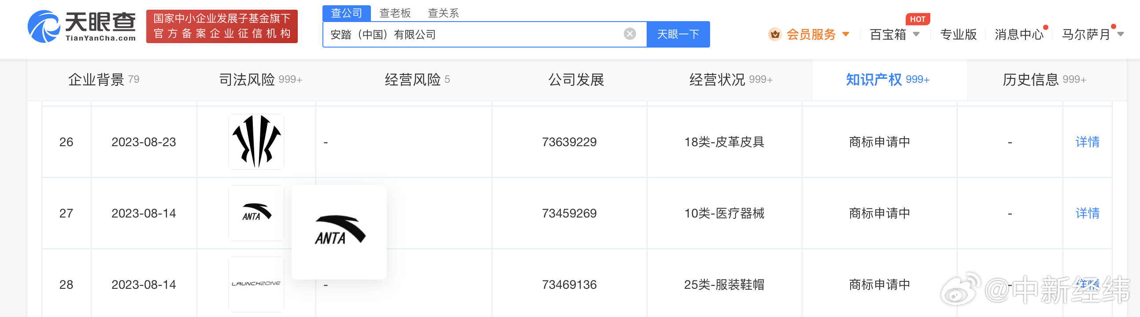Click the enlarged ANTA logo preview

pos(340,232)
